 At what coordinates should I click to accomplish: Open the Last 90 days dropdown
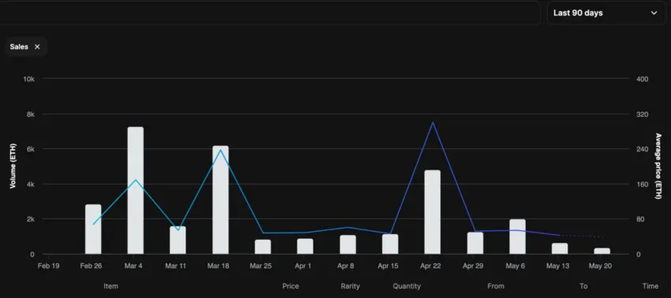tap(606, 13)
